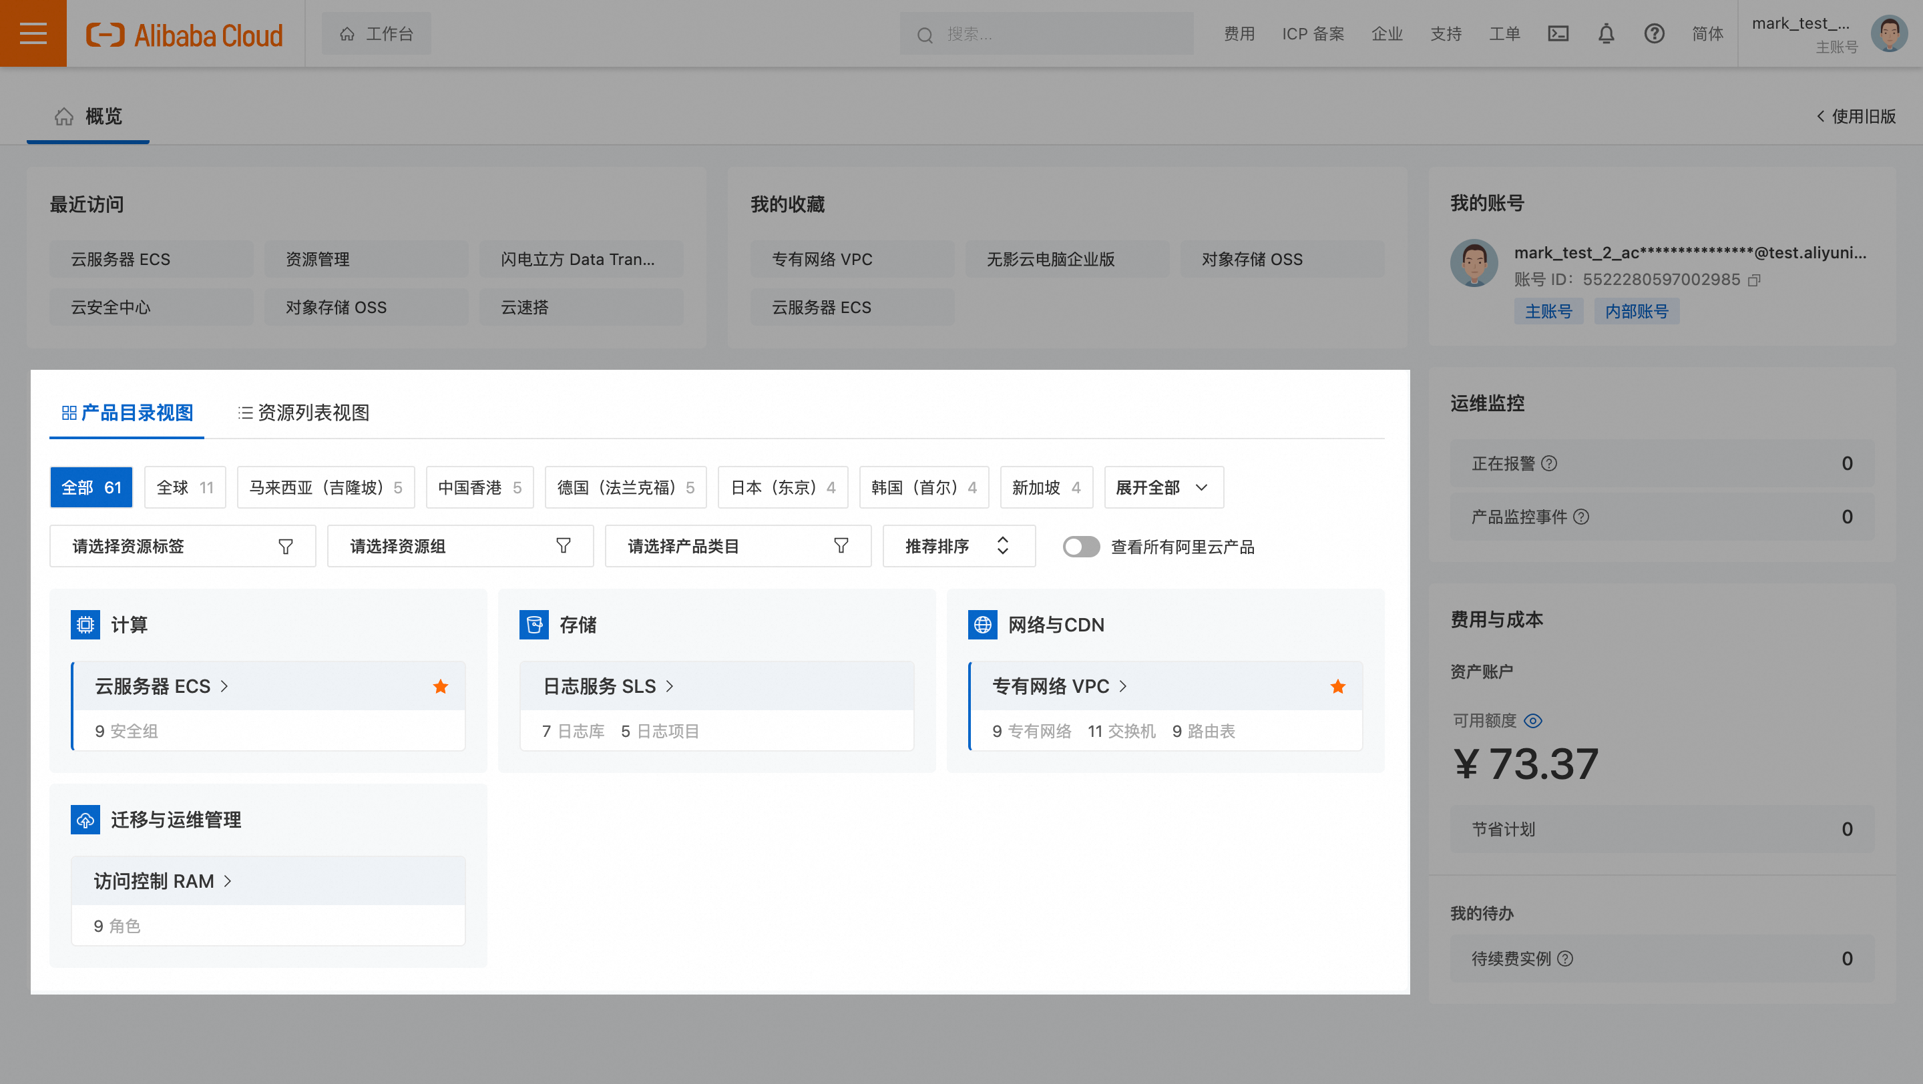Screen dimensions: 1923x1084
Task: Filter by 韩国（首尔）region tag
Action: tap(924, 487)
